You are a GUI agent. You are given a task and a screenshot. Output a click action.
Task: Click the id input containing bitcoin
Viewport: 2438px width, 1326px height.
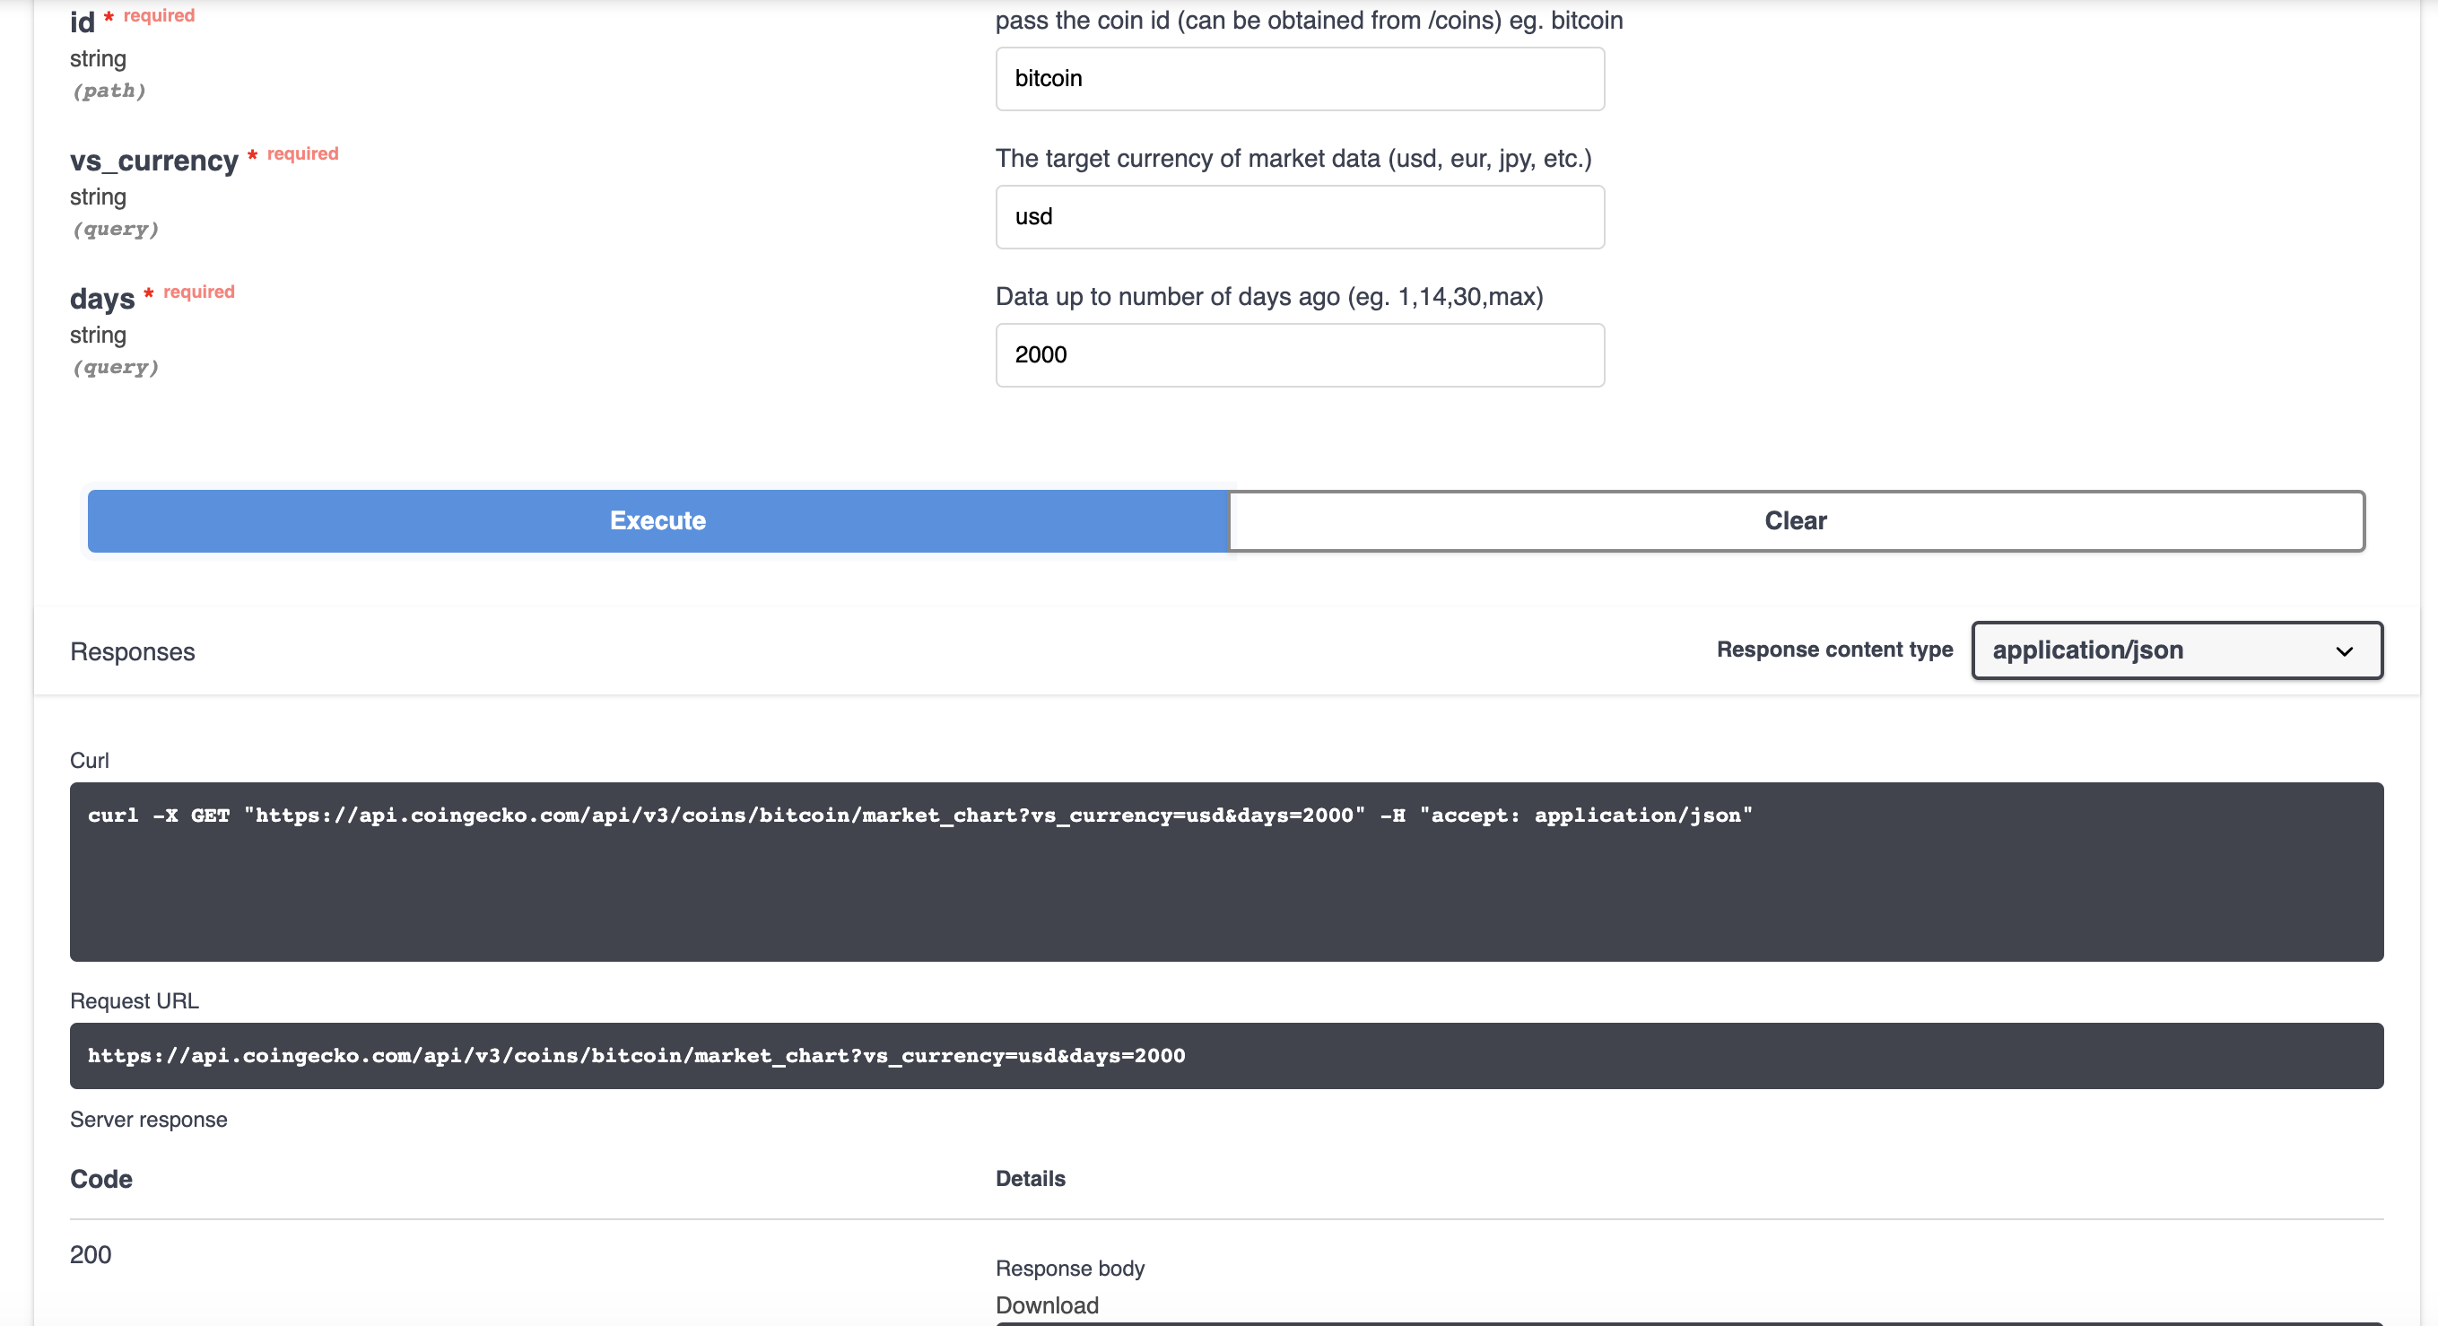[1299, 79]
